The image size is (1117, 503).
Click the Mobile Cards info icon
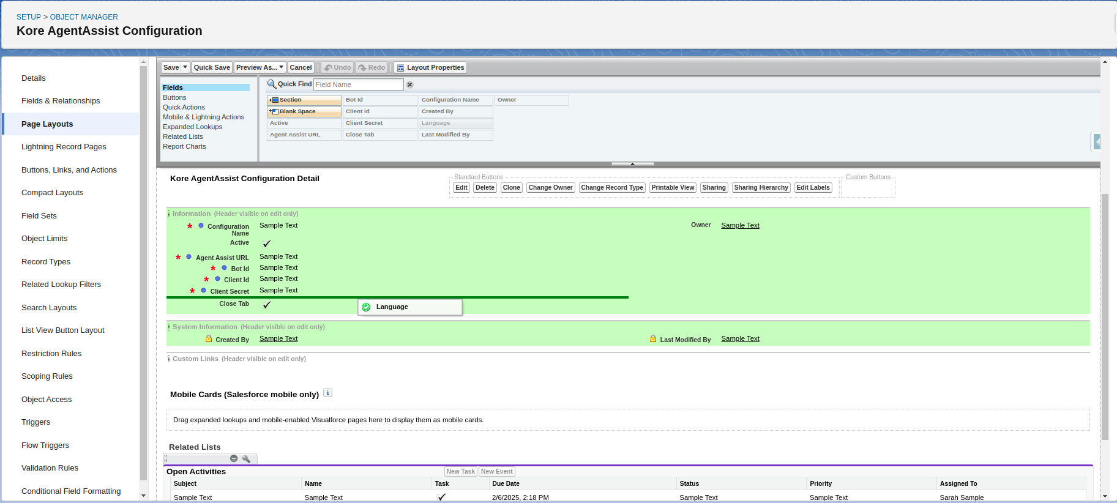point(327,393)
